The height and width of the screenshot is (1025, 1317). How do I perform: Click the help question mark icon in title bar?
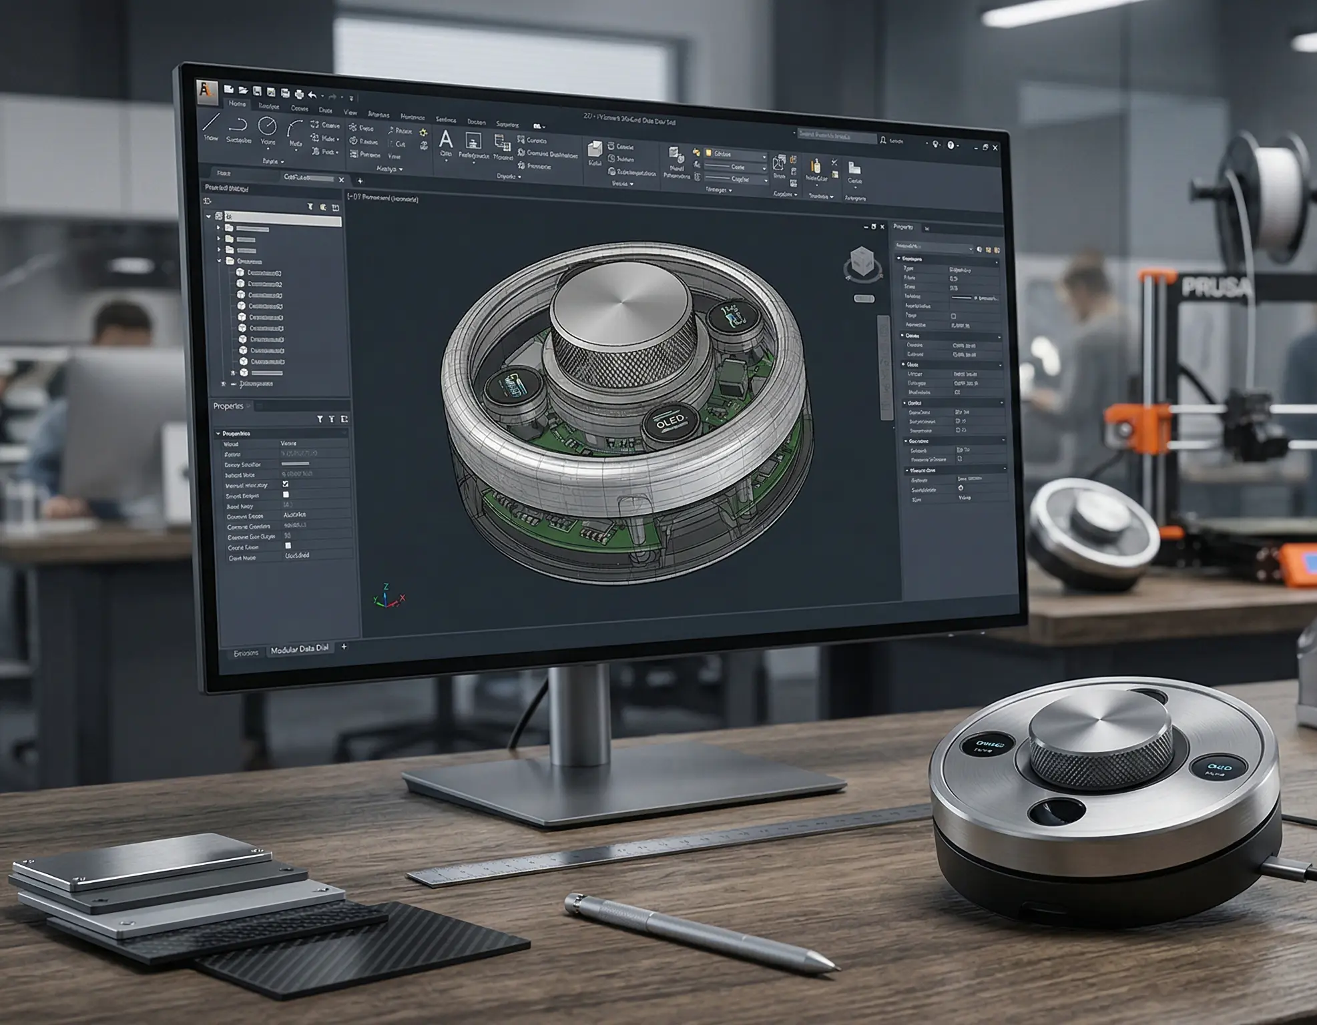pos(951,145)
